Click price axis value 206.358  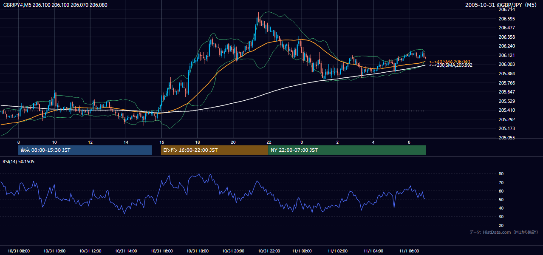coord(507,37)
